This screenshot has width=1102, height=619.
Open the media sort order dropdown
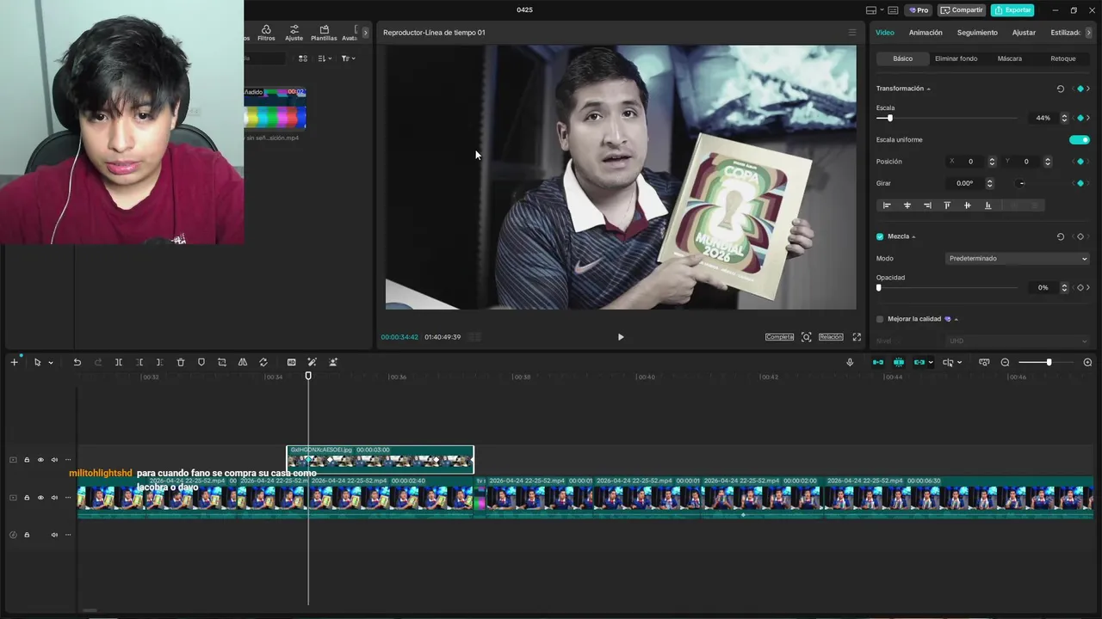point(325,58)
